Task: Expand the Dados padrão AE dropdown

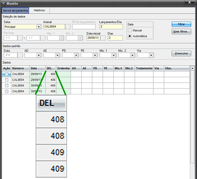Action: pyautogui.click(x=58, y=55)
